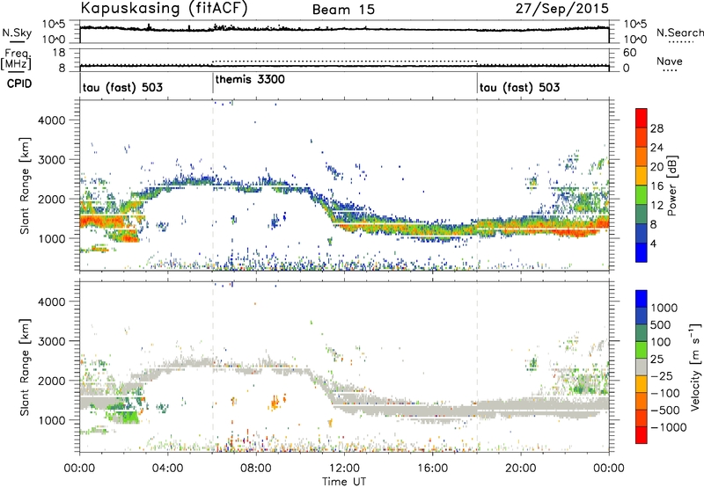Screen dimensions: 704x487
Task: Click the '-1000' tick on Velocity colorbar
Action: point(669,427)
